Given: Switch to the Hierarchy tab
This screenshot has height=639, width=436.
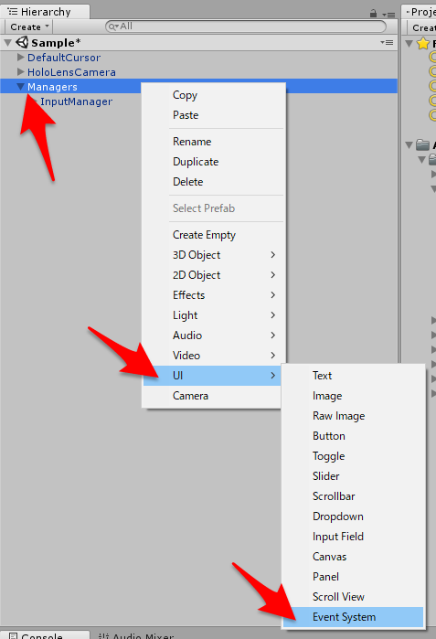Looking at the screenshot, I should tap(45, 12).
